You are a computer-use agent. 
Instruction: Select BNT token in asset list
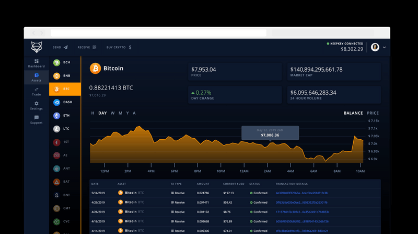[65, 195]
